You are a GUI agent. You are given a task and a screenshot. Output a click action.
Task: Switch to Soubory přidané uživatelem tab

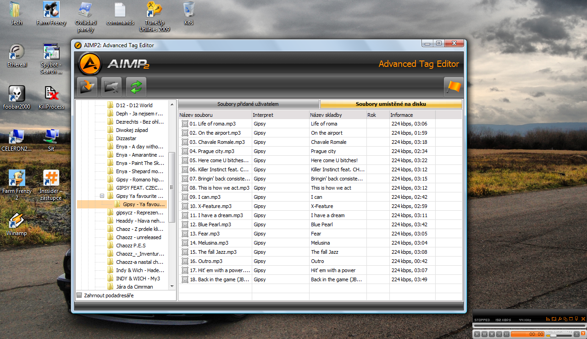tap(248, 104)
